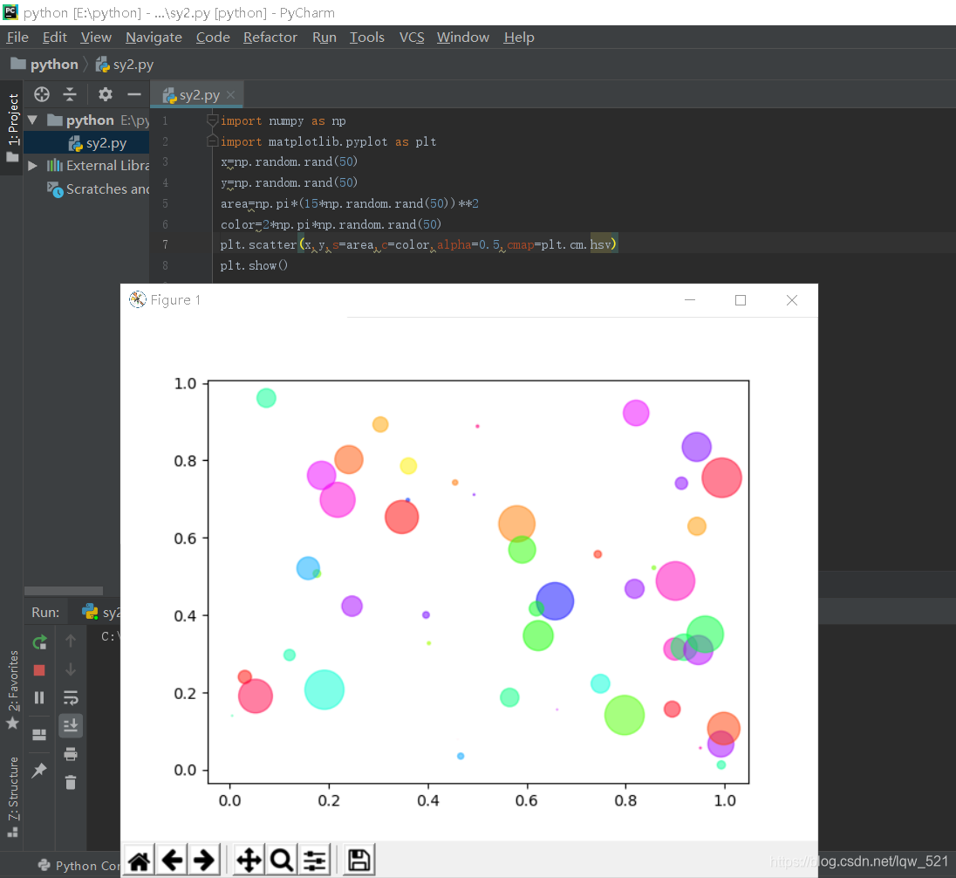The width and height of the screenshot is (956, 878).
Task: Maximize the Figure 1 window
Action: tap(741, 300)
